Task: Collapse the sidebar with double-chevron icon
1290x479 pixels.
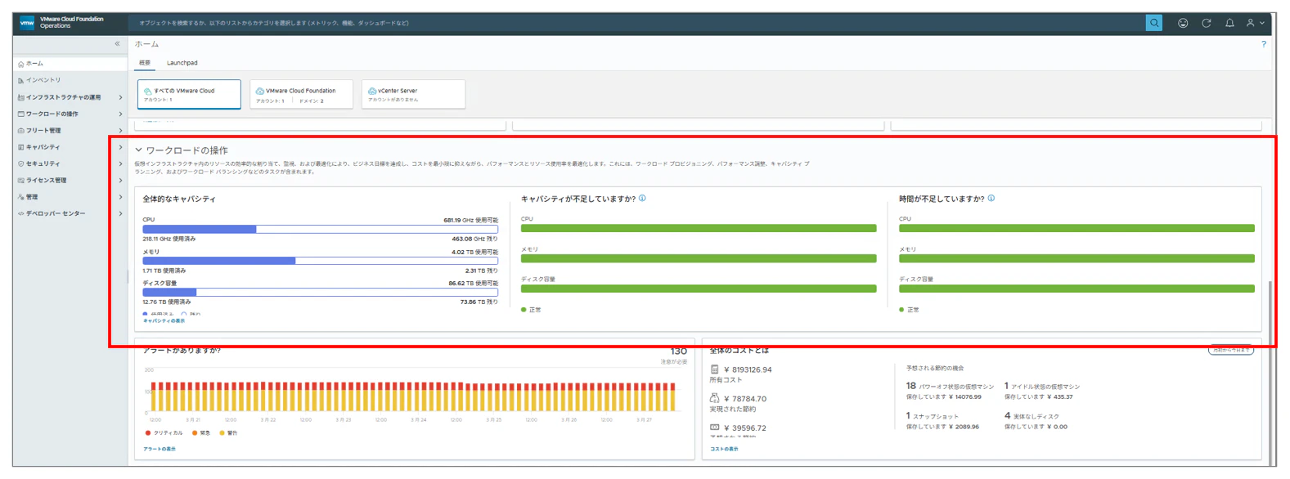Action: coord(117,44)
